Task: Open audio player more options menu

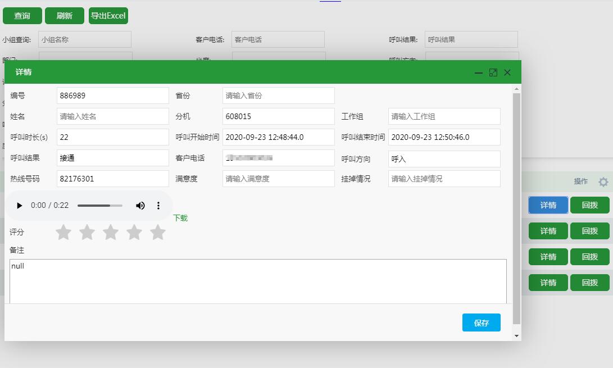Action: tap(158, 206)
